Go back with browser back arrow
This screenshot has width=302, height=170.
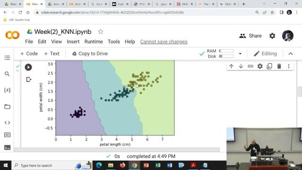pyautogui.click(x=5, y=12)
